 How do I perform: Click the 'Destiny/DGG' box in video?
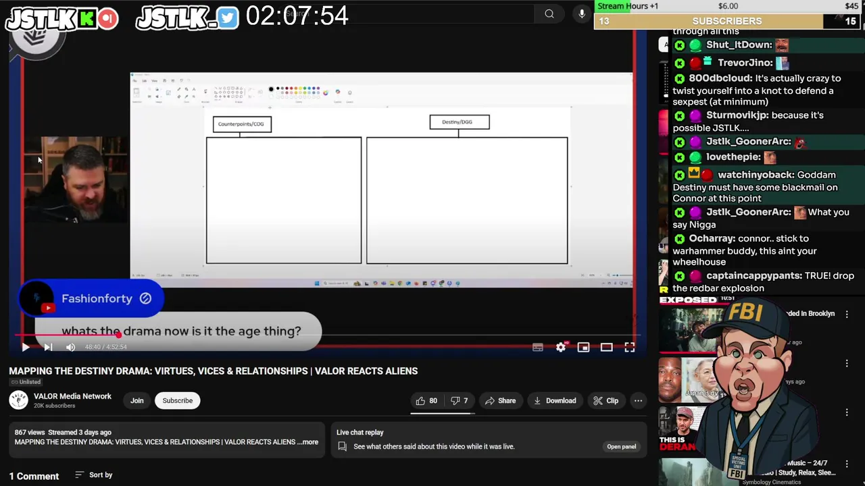click(x=460, y=122)
